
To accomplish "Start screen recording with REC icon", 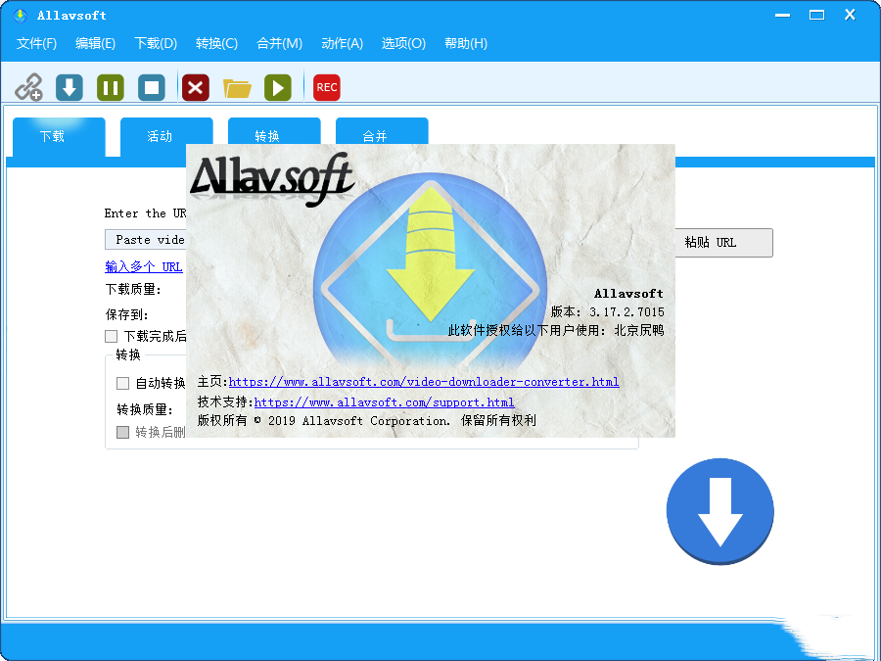I will coord(326,88).
